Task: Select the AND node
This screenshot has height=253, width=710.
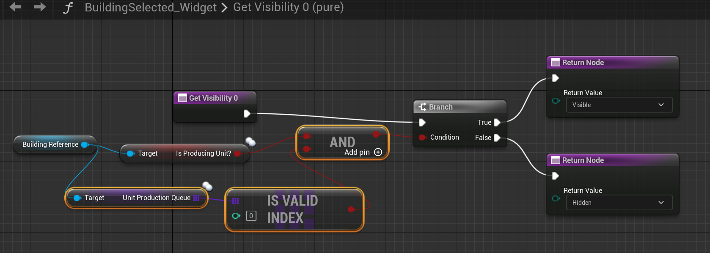Action: [342, 143]
